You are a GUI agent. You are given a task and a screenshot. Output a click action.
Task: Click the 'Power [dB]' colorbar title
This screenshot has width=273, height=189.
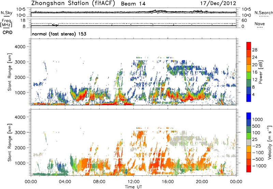tap(260, 72)
